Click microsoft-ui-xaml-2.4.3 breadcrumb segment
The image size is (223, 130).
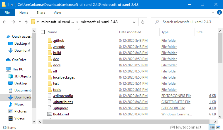tap(99, 22)
